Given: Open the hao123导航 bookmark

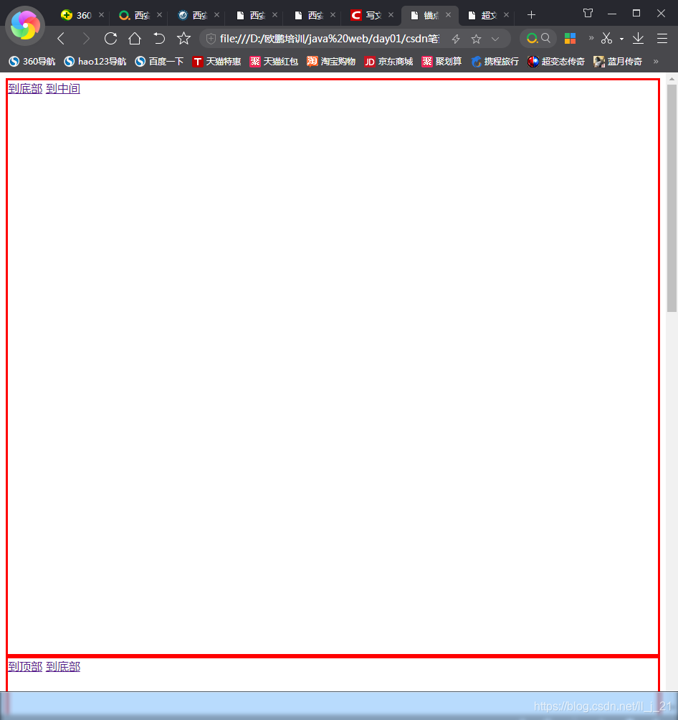Looking at the screenshot, I should point(95,62).
